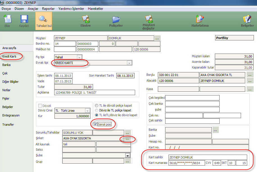Open the Raporlar menu
This screenshot has width=257, height=172.
pos(48,9)
